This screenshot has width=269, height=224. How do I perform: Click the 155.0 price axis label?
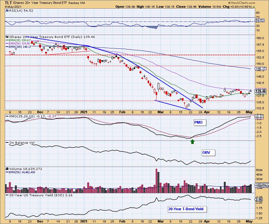(x=260, y=51)
